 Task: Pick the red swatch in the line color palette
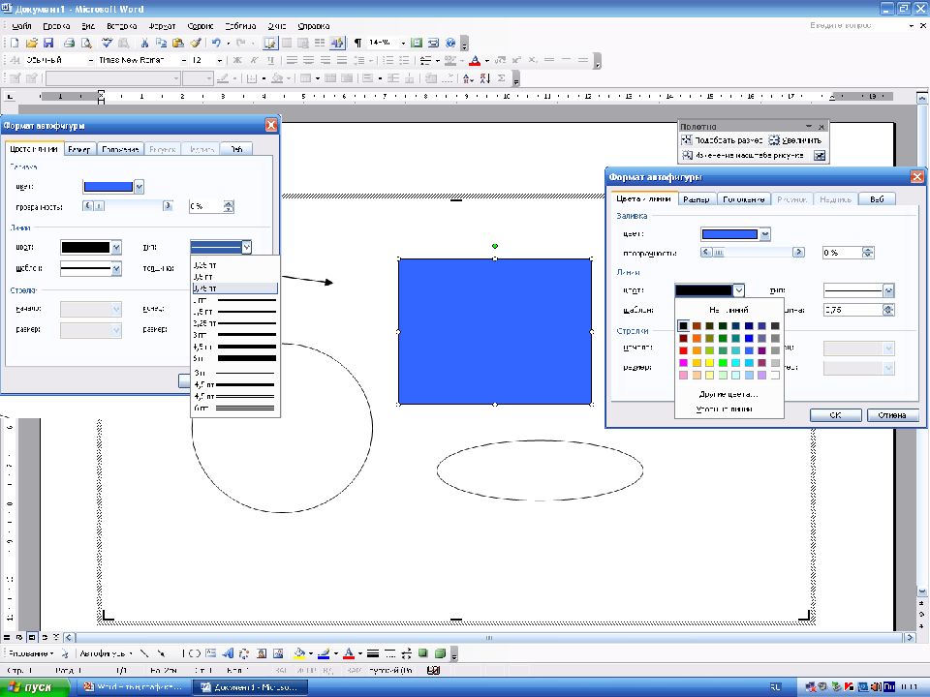tap(683, 350)
